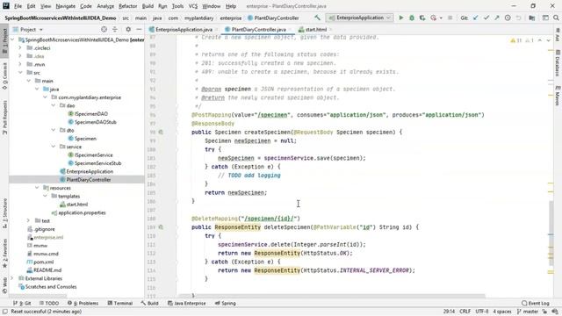This screenshot has height=316, width=562.
Task: Change 4 spaces indent setting
Action: coord(502,312)
